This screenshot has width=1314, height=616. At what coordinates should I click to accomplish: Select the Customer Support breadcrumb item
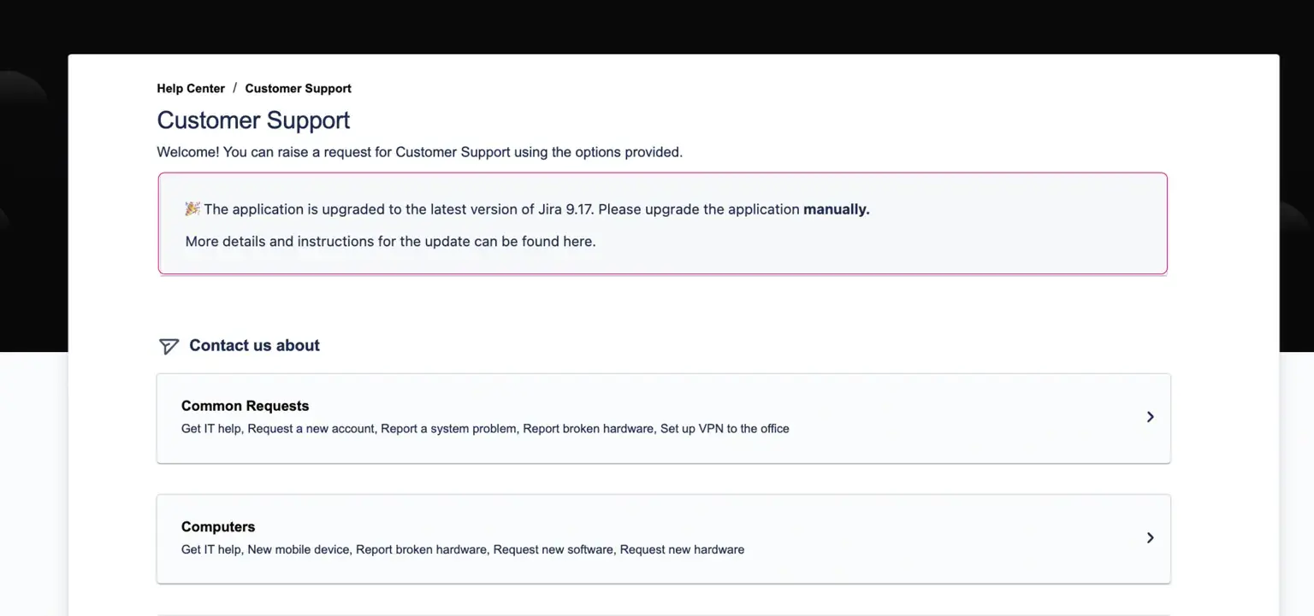[x=298, y=88]
